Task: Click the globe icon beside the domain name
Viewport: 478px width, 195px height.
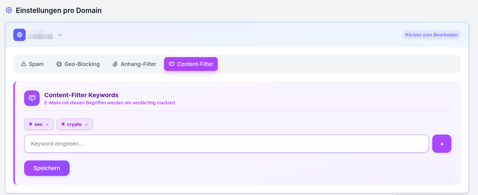Action: (x=19, y=35)
